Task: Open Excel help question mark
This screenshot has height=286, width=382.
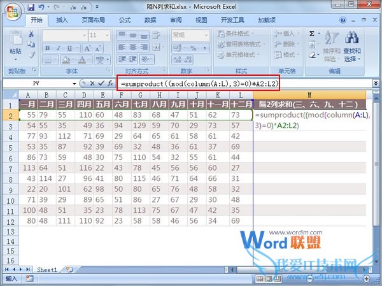Action: click(x=343, y=20)
